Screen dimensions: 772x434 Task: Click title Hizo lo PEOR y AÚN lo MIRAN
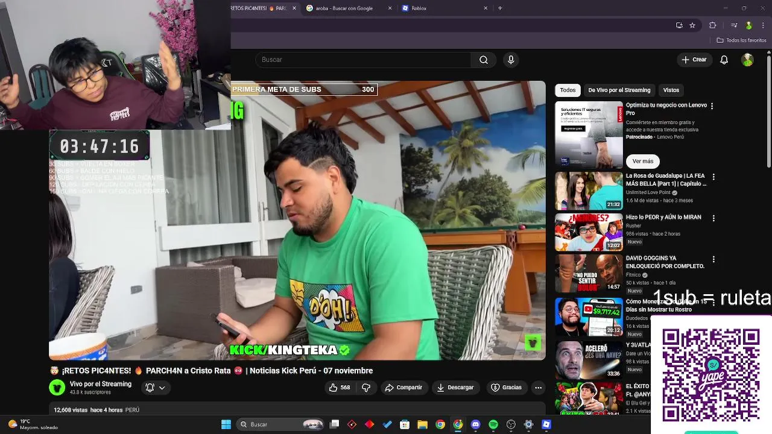click(663, 217)
